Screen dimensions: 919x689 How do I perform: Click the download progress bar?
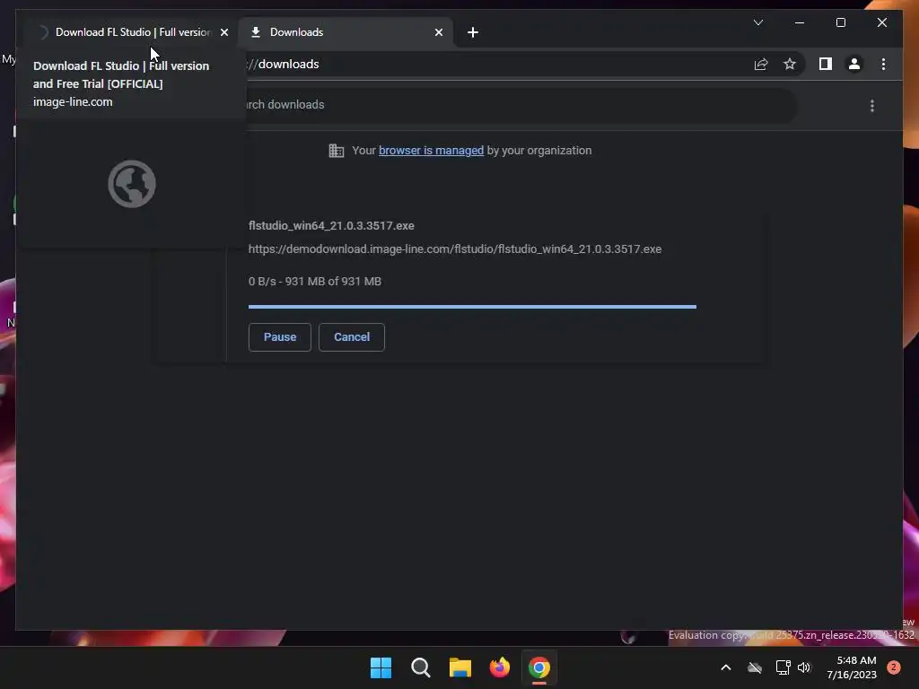click(x=472, y=307)
